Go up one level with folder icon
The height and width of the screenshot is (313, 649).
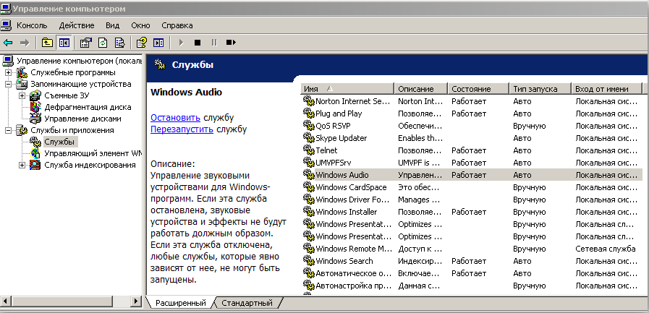[x=47, y=42]
